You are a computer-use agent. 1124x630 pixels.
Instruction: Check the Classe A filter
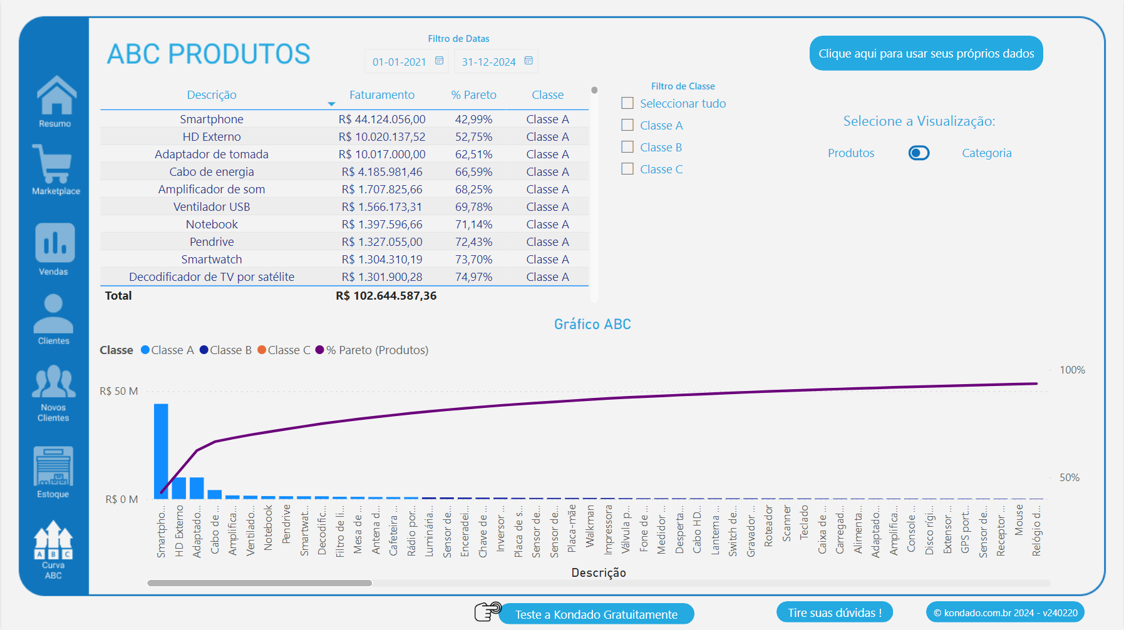click(x=627, y=124)
